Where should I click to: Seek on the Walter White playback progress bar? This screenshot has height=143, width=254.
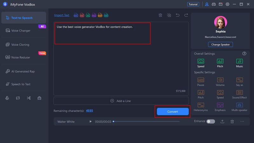pyautogui.click(x=146, y=121)
